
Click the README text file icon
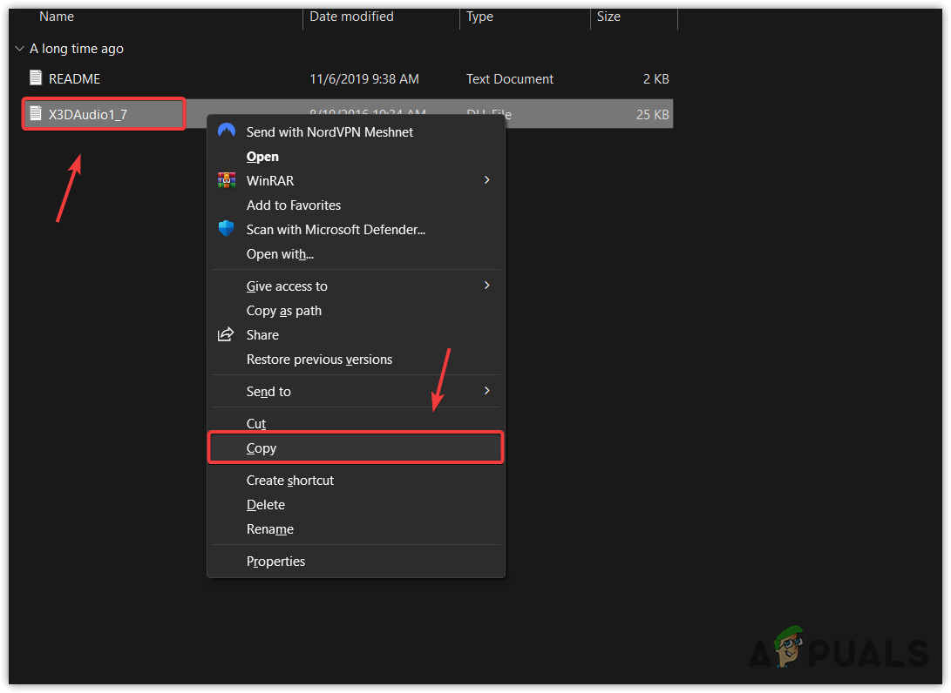coord(35,78)
